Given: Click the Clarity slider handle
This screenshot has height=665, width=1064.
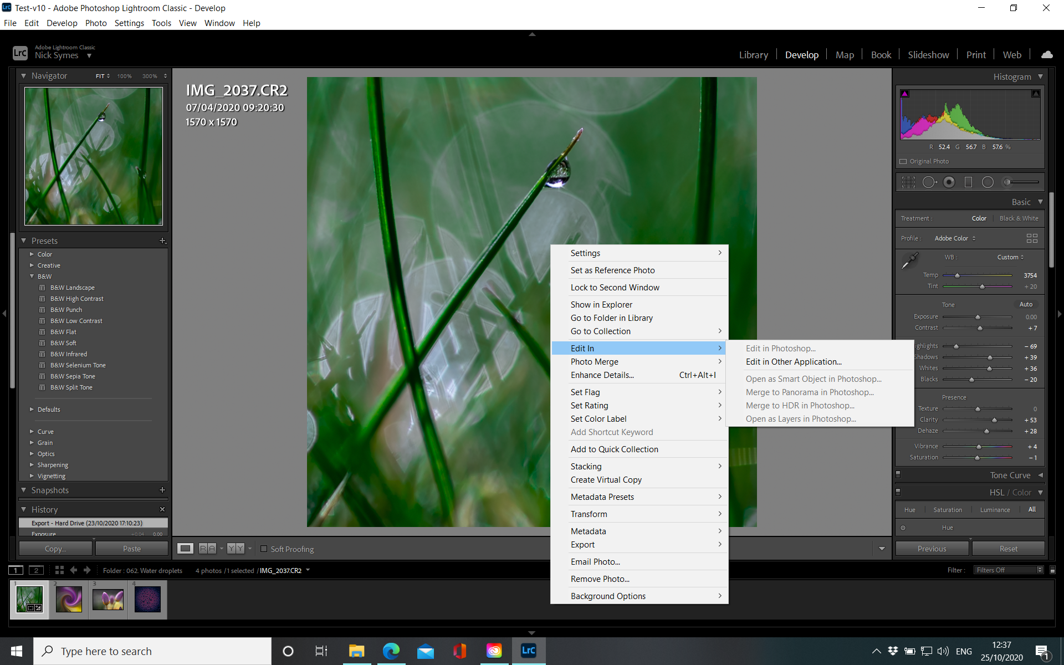Looking at the screenshot, I should 994,420.
